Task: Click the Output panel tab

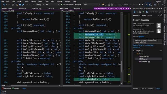Action: pyautogui.click(x=3, y=92)
